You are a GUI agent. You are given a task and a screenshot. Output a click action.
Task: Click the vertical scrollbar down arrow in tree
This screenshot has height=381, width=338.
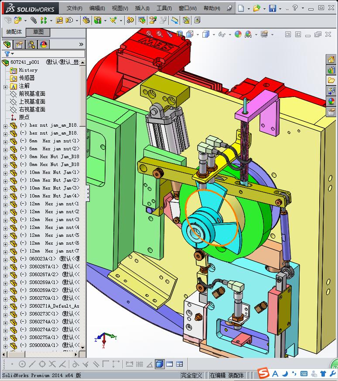83,347
